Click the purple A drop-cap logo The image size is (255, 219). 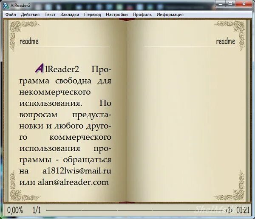pos(40,68)
